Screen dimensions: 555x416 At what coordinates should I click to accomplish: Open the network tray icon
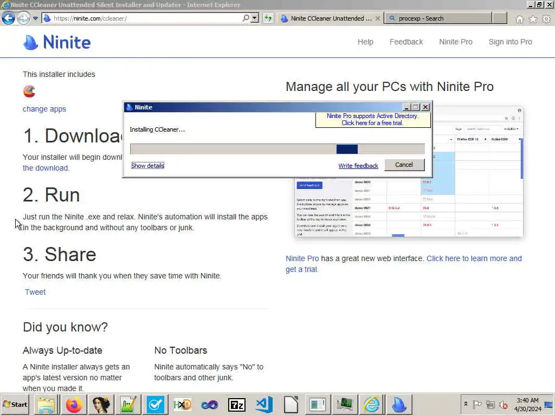point(490,404)
